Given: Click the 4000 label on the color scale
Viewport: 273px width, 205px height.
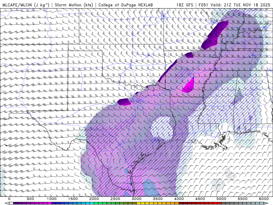Looking at the screenshot, I should 179,199.
